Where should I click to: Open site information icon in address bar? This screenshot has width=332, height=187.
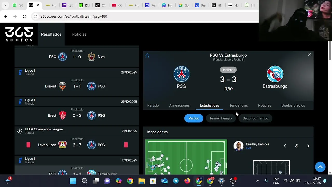[36, 16]
